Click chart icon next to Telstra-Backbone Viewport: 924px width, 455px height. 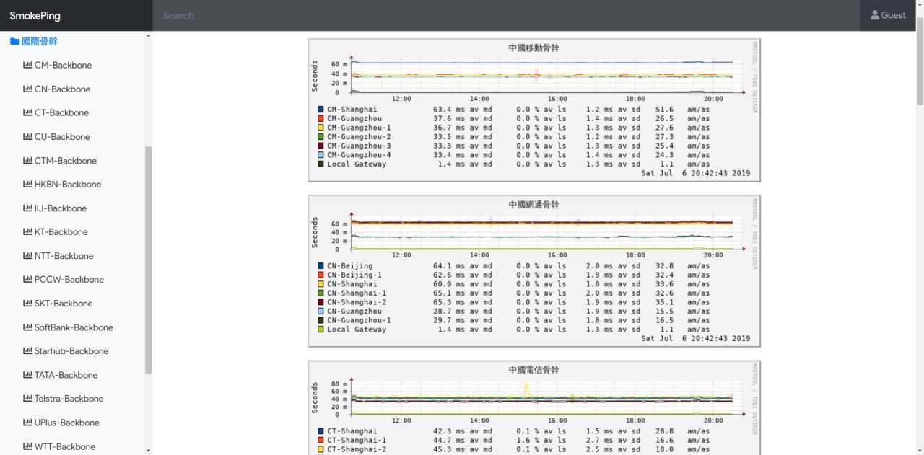[27, 399]
